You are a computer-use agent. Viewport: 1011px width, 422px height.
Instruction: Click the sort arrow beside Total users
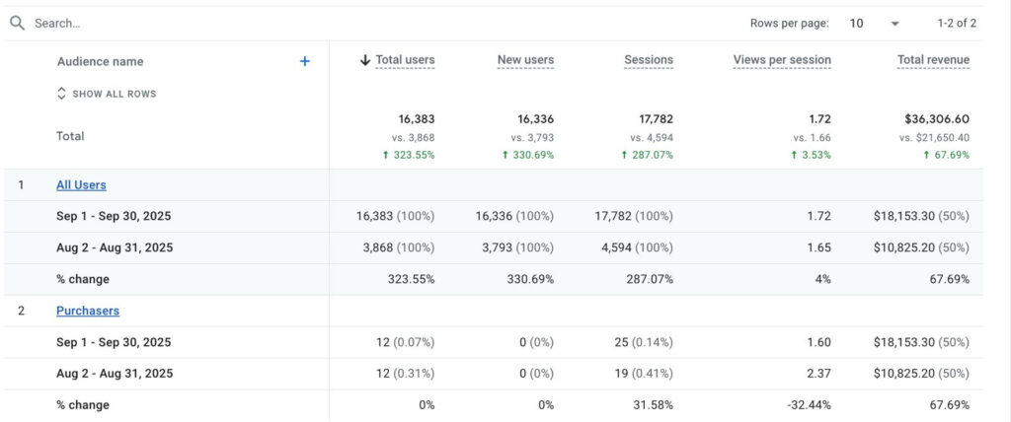tap(365, 60)
